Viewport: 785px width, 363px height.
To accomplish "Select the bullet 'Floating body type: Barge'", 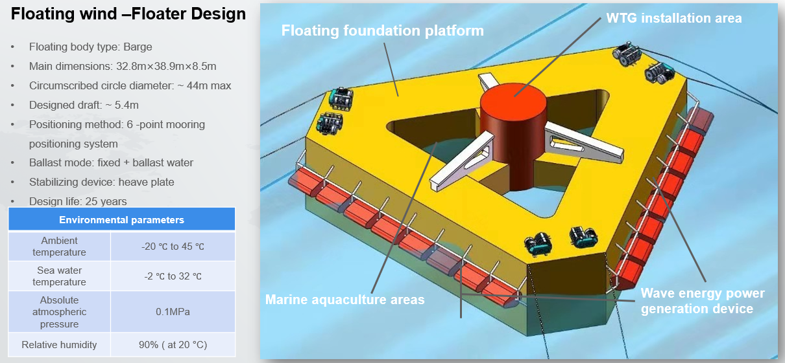I will tap(91, 47).
